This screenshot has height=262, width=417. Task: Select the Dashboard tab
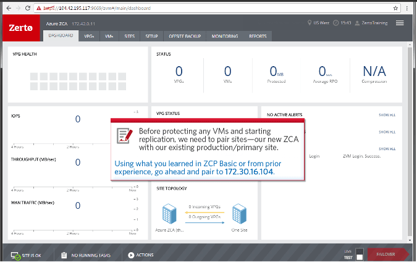point(61,36)
